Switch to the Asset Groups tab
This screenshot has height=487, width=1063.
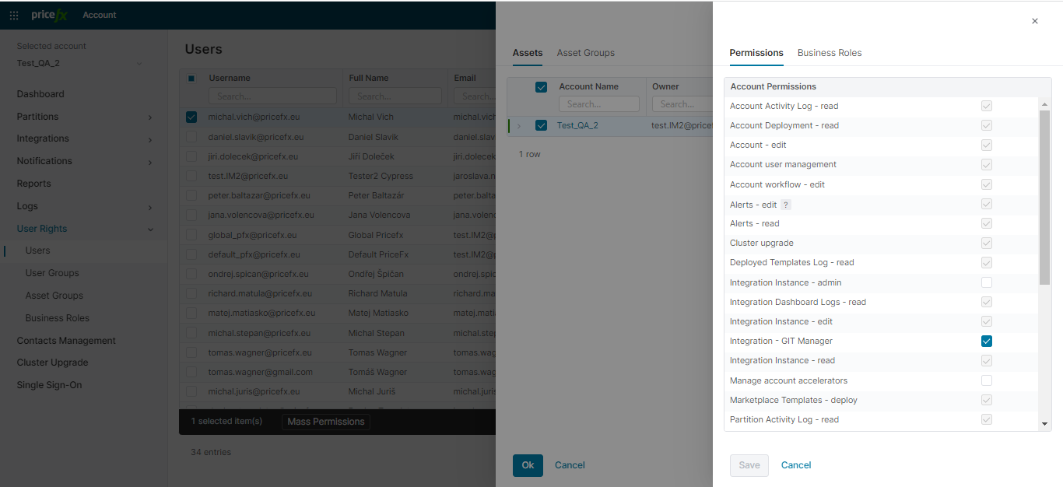click(x=585, y=53)
